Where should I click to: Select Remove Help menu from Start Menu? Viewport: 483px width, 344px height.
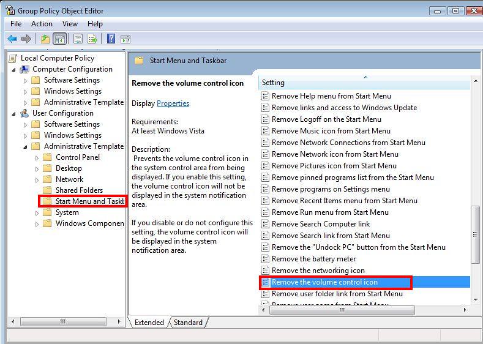pos(331,96)
